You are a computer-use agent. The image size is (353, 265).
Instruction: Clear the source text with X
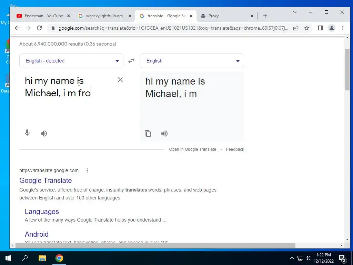pos(120,80)
